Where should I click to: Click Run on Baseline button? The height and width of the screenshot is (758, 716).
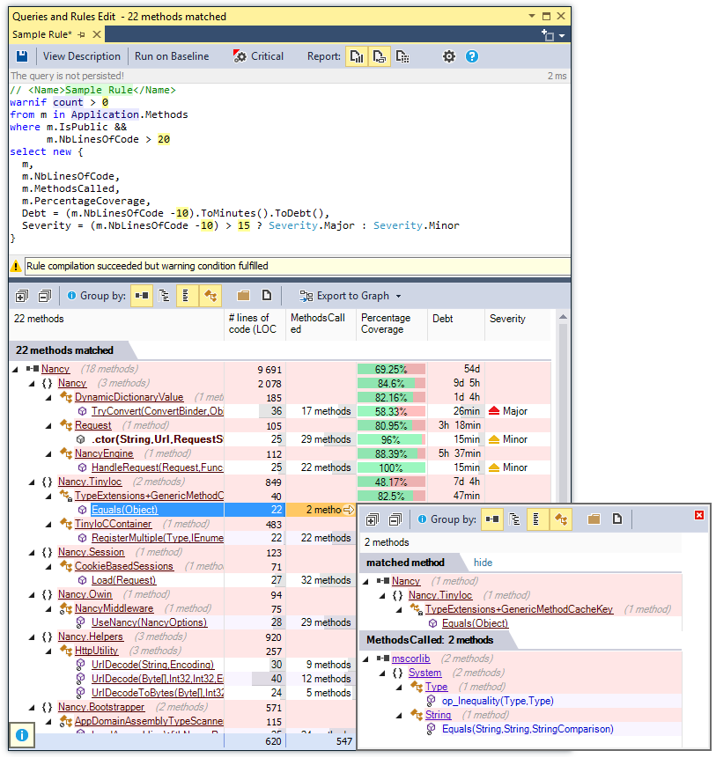[172, 56]
